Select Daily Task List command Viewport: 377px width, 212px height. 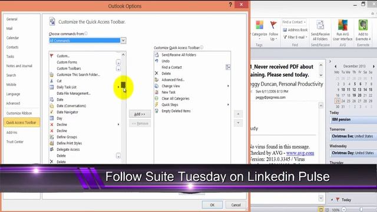(67, 87)
